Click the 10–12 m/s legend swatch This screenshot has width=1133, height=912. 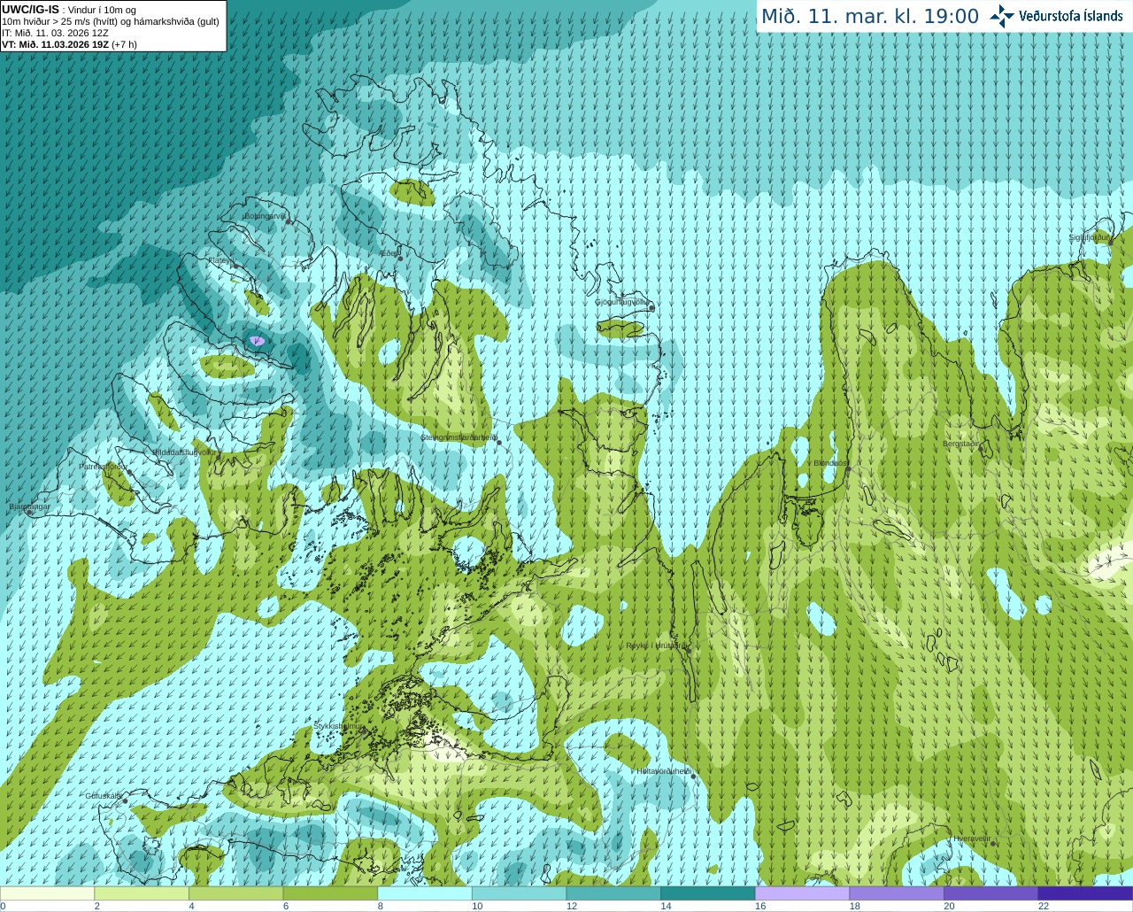[519, 893]
